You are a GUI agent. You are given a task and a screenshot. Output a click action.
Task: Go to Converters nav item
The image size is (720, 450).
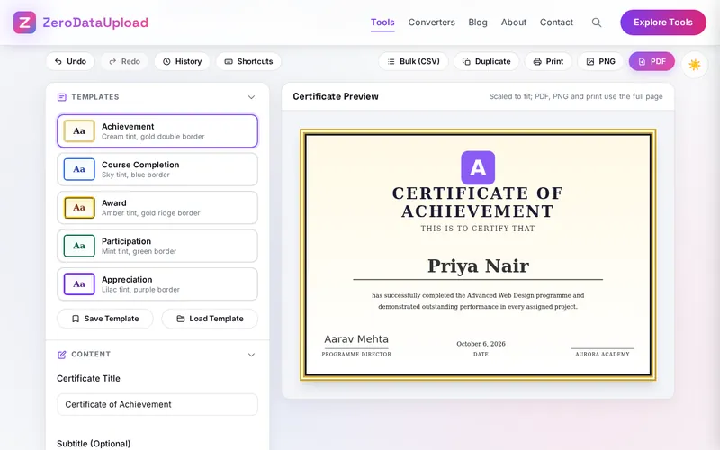(x=432, y=22)
